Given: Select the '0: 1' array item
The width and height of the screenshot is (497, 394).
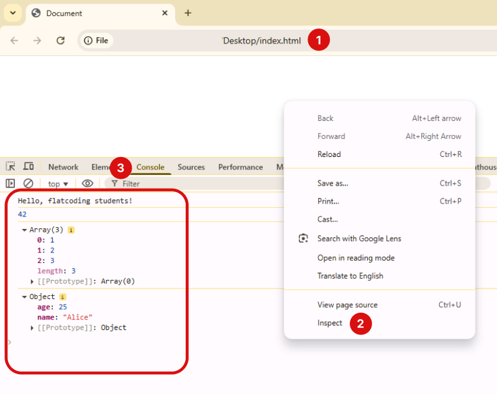Looking at the screenshot, I should [x=45, y=240].
